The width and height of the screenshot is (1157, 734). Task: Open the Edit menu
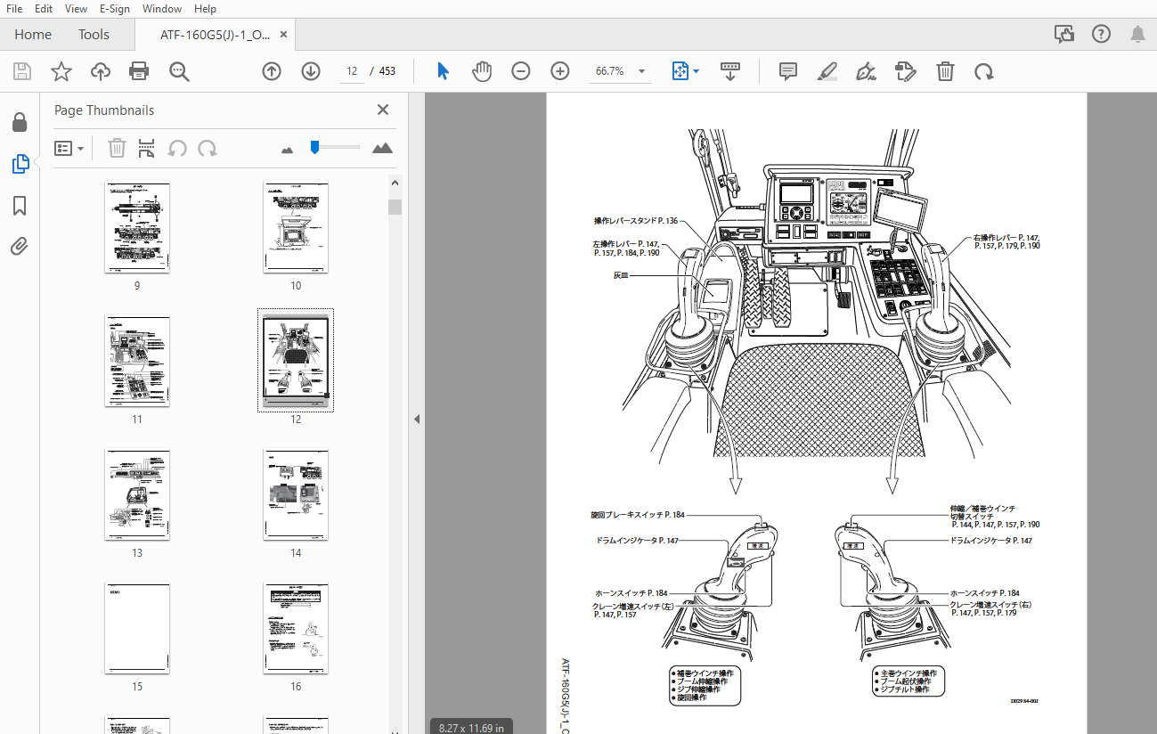[43, 9]
